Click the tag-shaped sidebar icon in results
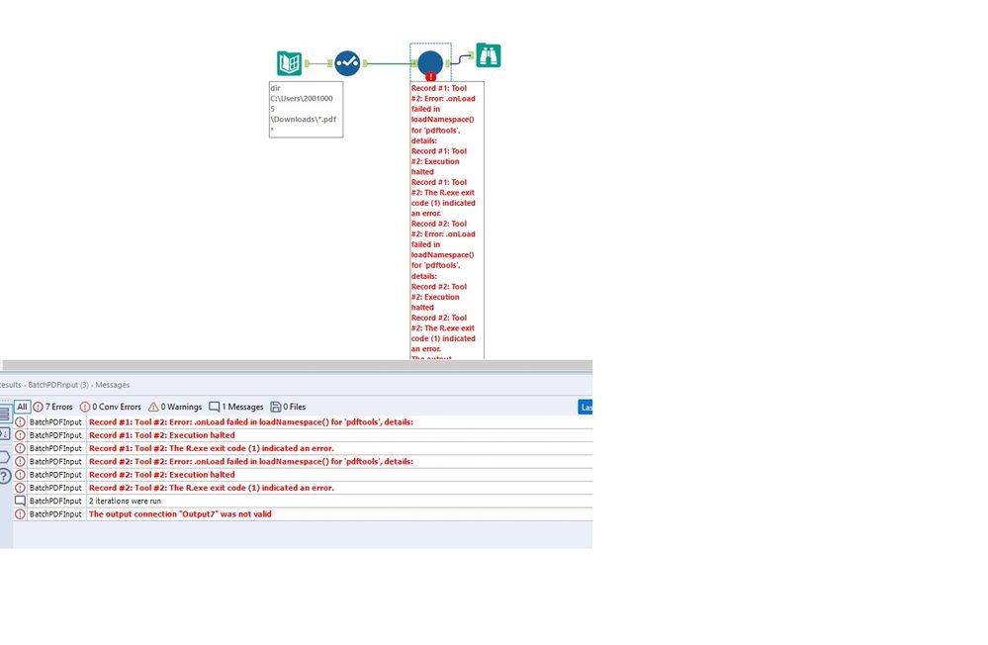988x645 pixels. (x=4, y=456)
